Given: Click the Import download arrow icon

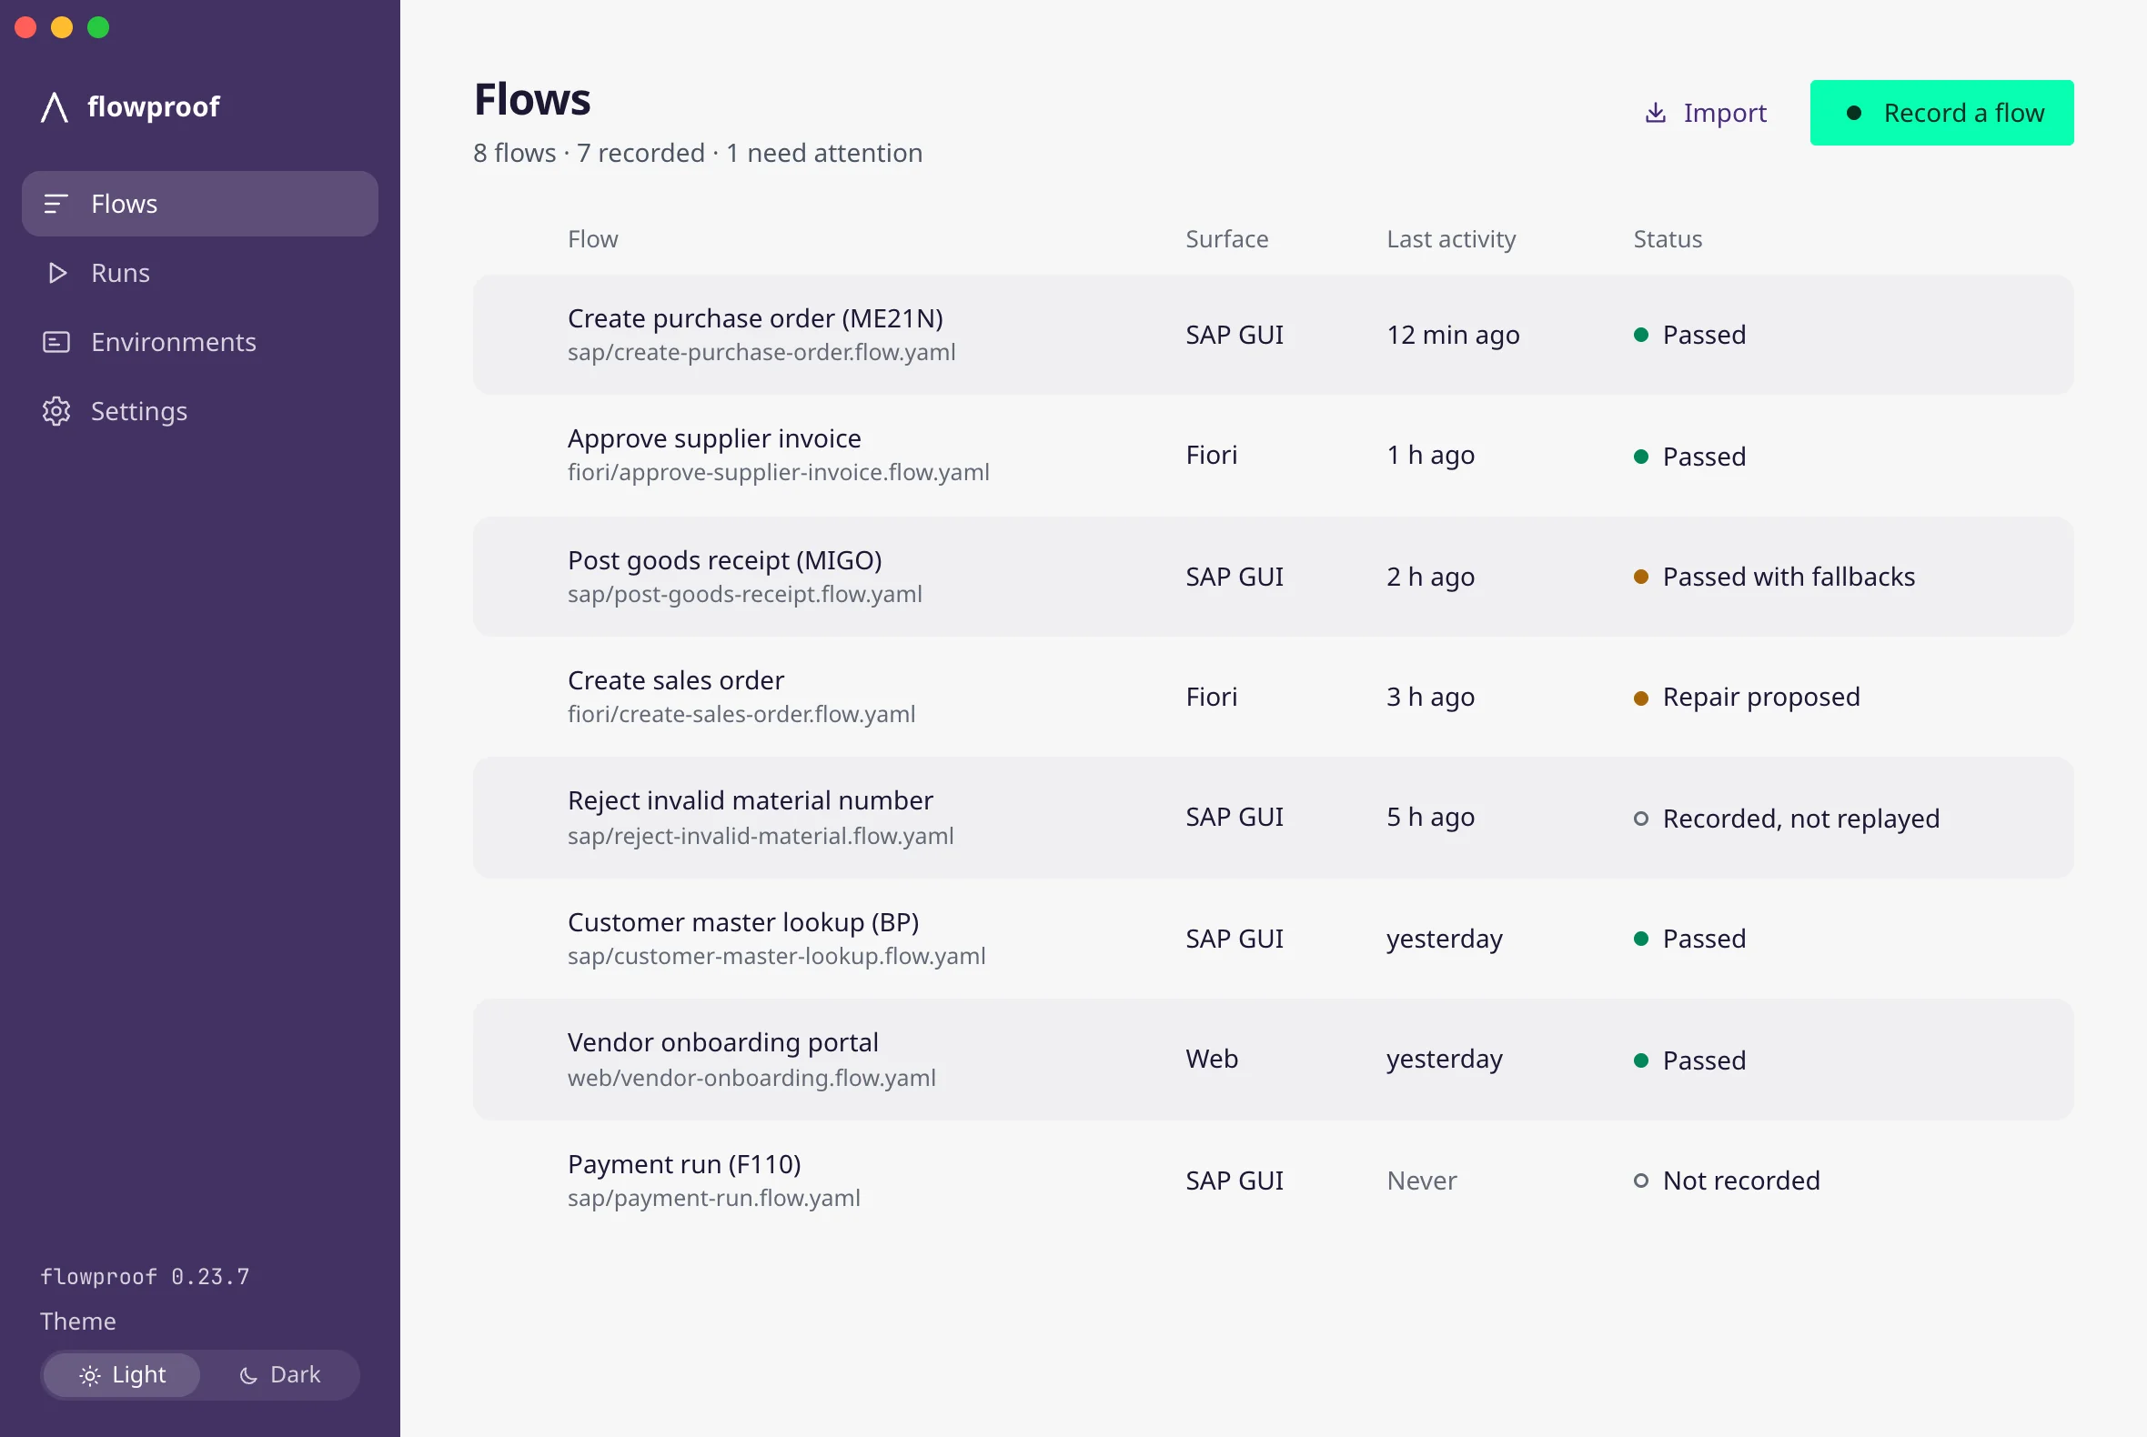Looking at the screenshot, I should [1656, 113].
